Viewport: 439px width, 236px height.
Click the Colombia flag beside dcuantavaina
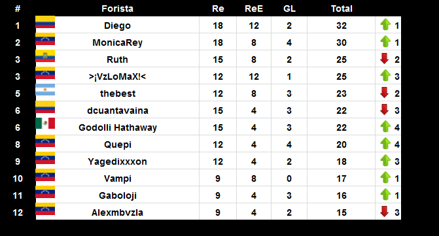point(45,107)
